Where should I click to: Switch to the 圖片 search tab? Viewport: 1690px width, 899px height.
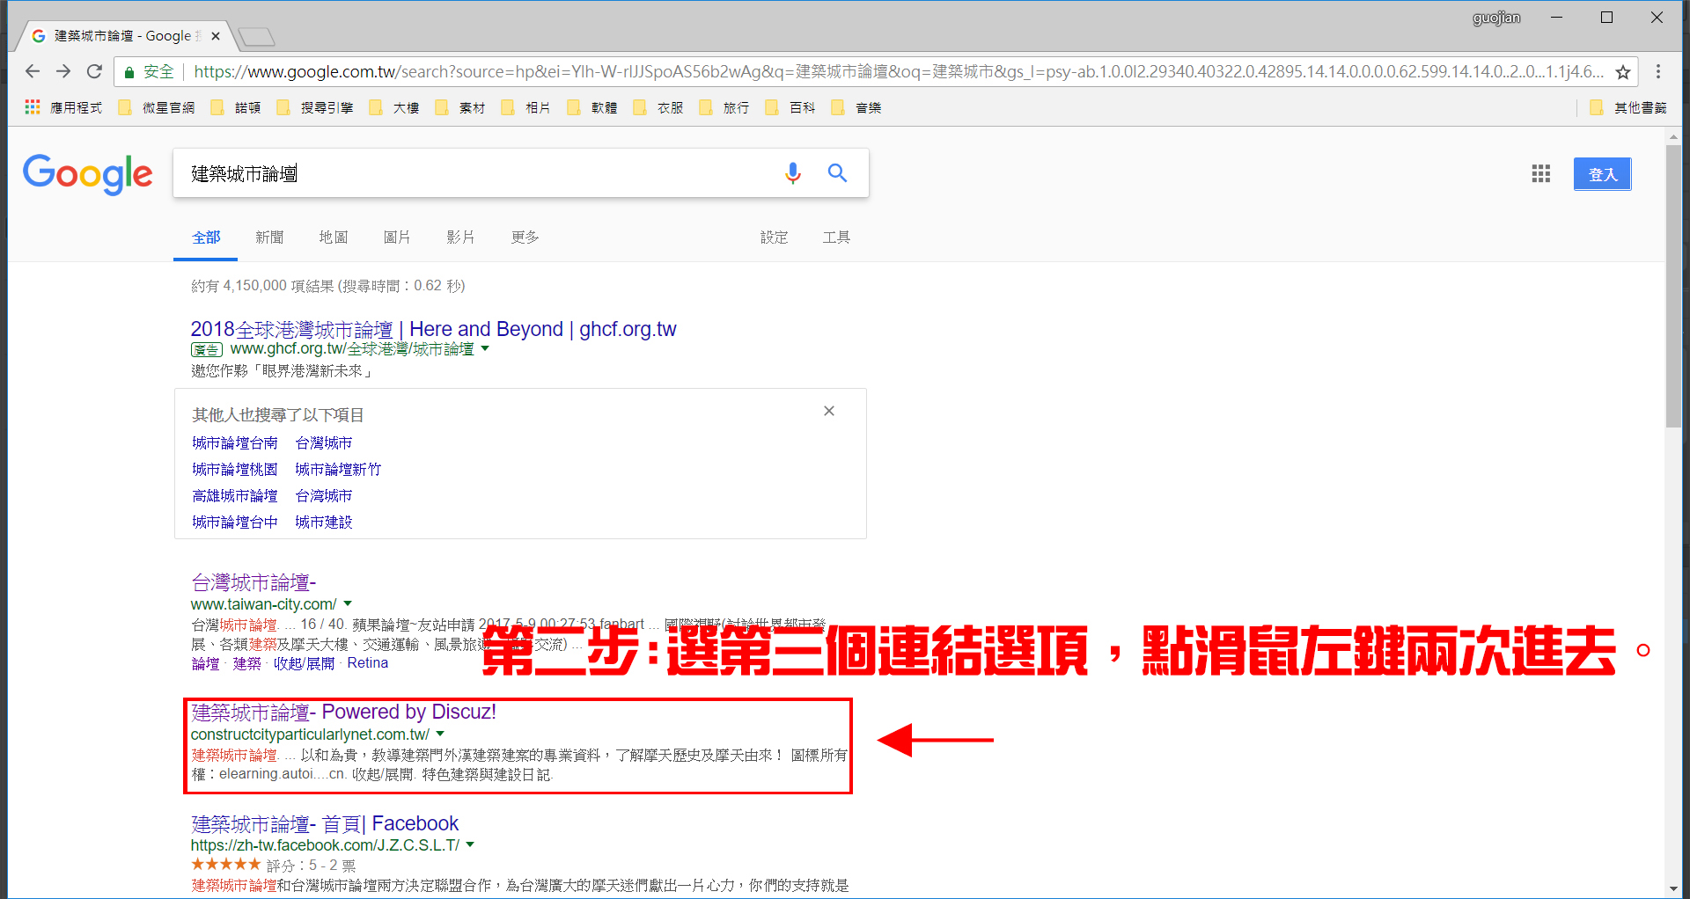pos(396,238)
